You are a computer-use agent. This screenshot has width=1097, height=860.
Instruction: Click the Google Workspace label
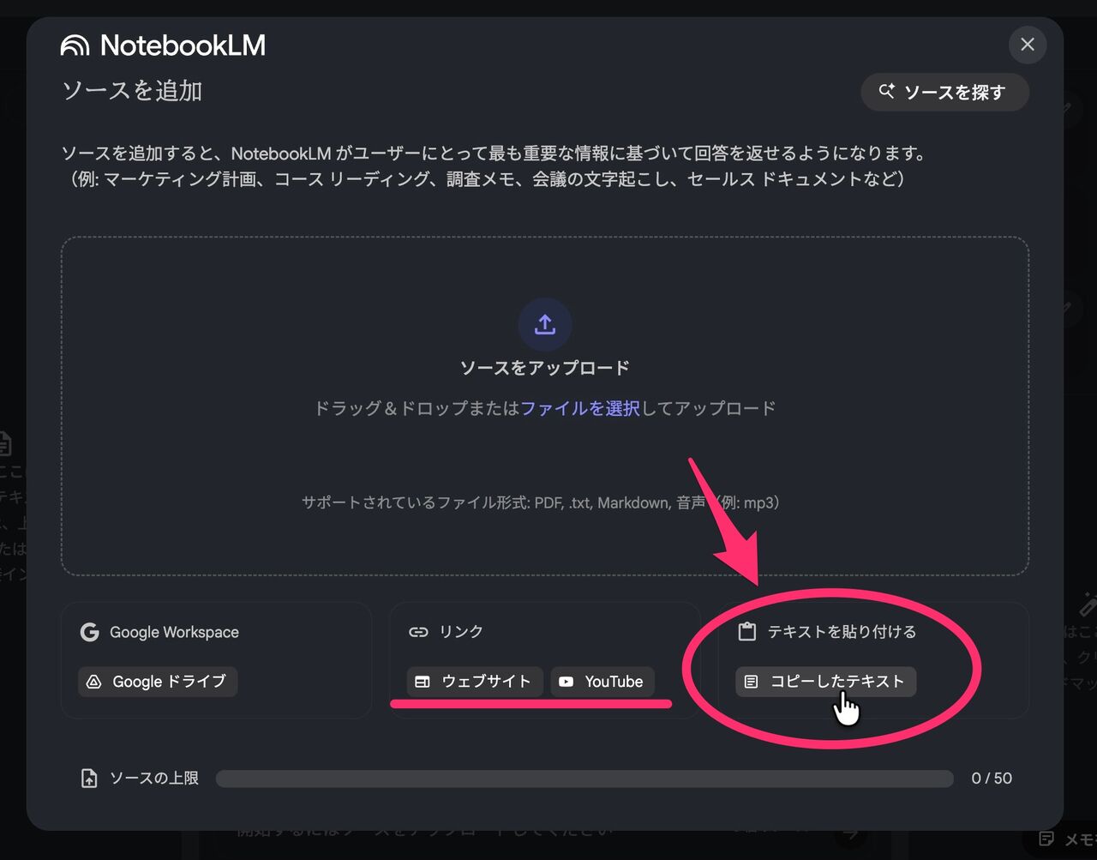click(174, 632)
